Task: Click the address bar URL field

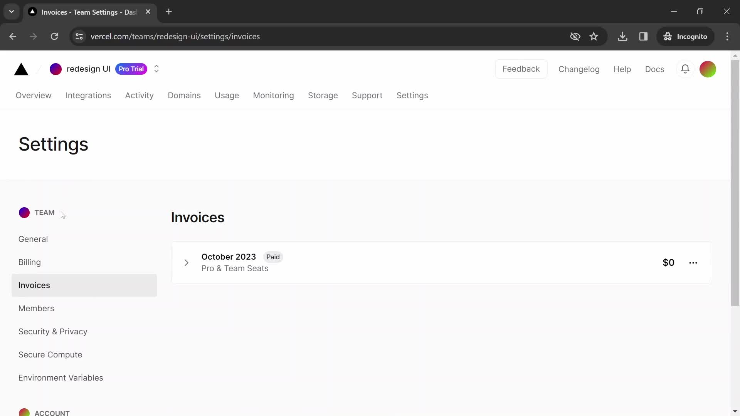Action: pos(175,36)
